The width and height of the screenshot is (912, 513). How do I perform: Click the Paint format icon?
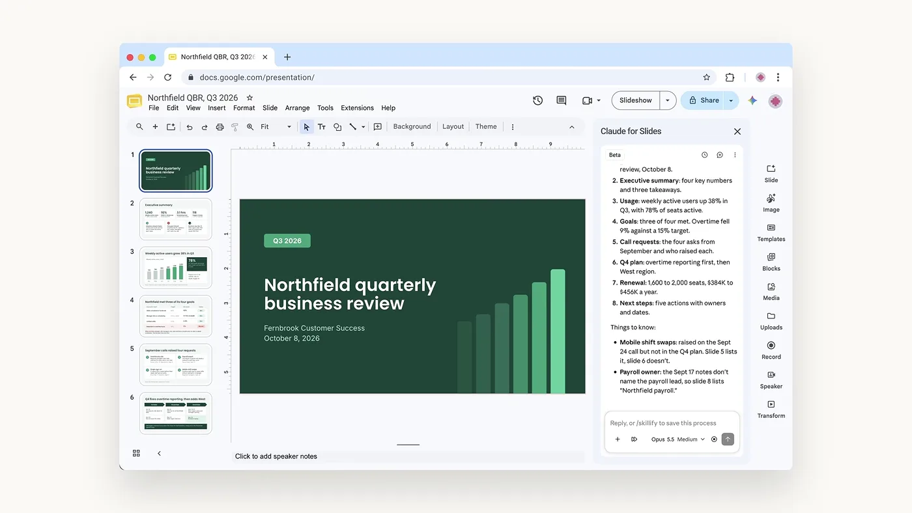[x=235, y=127]
